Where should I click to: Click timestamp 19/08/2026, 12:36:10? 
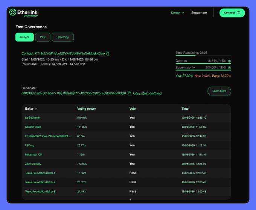click(194, 118)
